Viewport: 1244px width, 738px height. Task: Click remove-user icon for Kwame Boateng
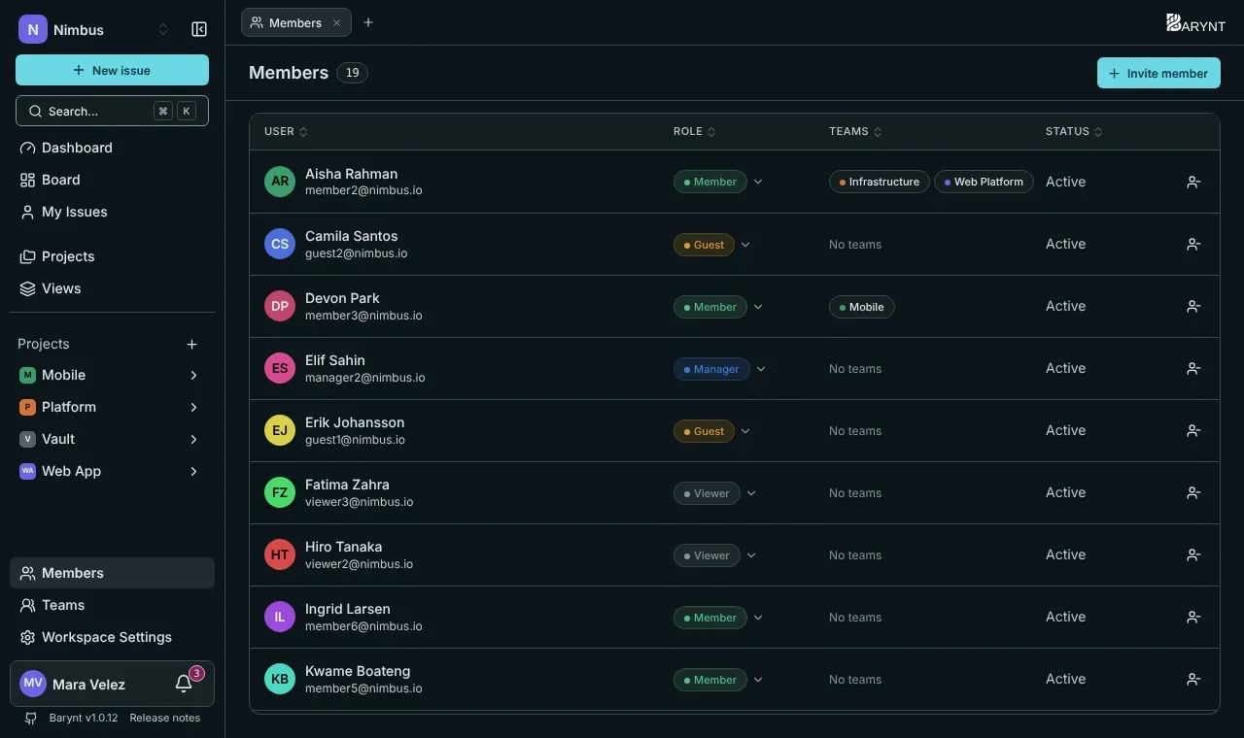pyautogui.click(x=1193, y=679)
